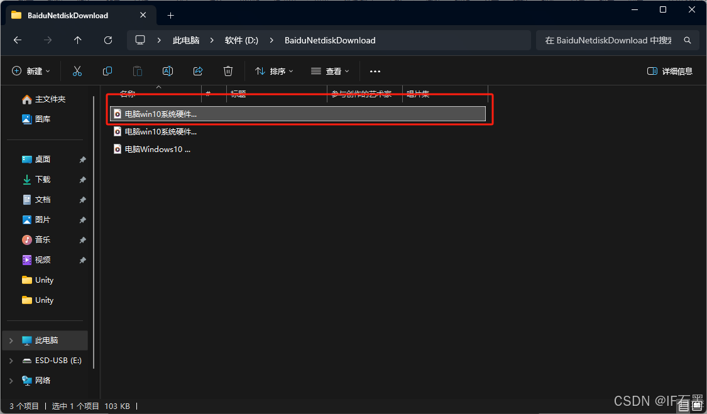The height and width of the screenshot is (414, 707).
Task: Open 图库 gallery in sidebar
Action: [x=36, y=119]
